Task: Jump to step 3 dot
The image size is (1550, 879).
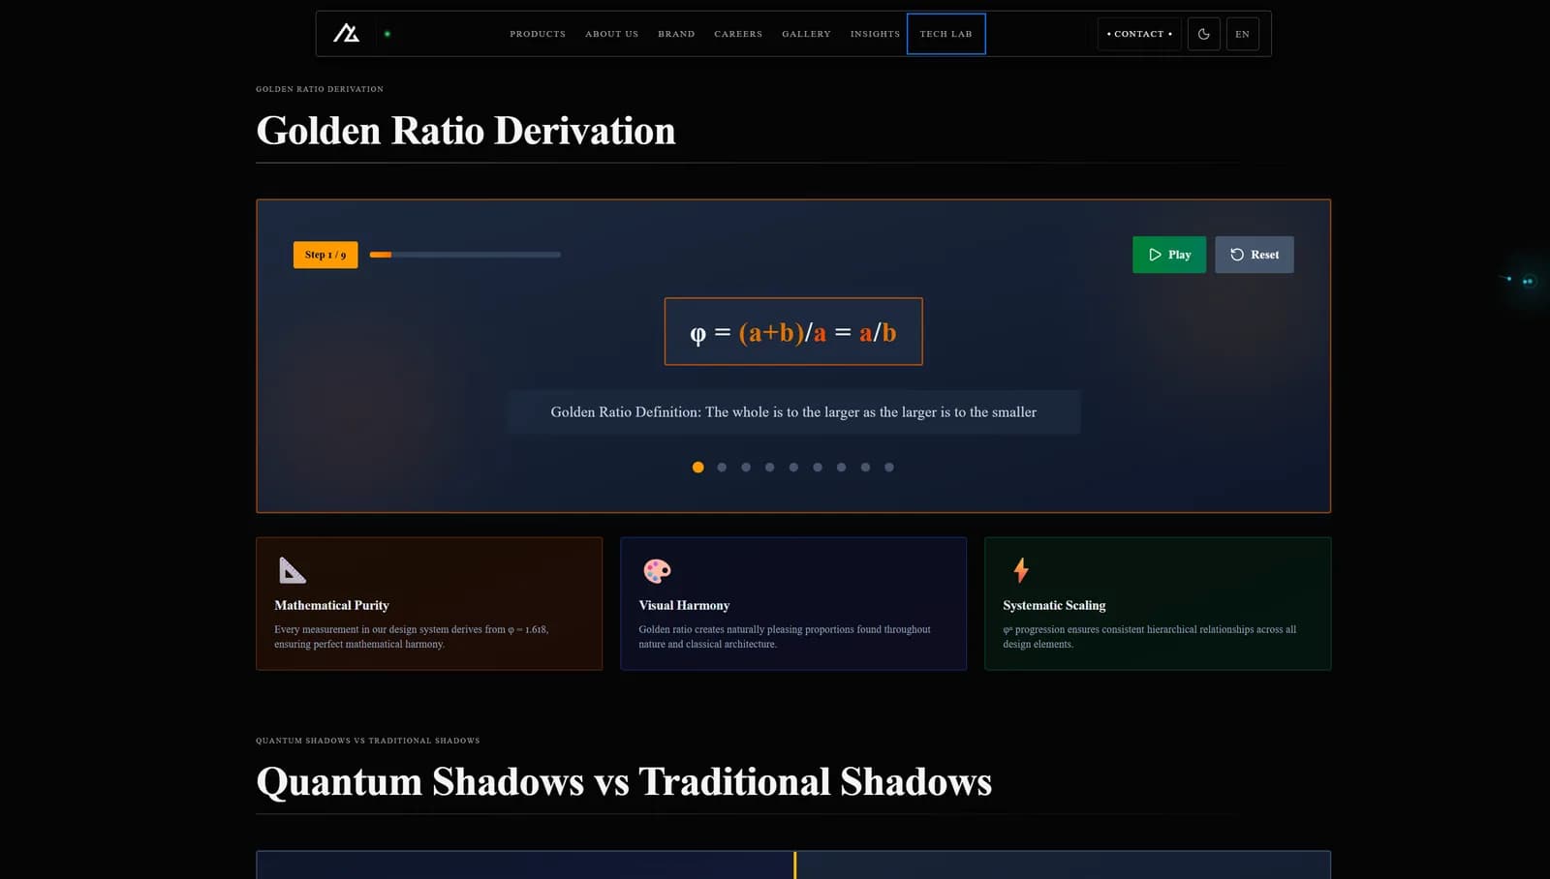Action: pyautogui.click(x=746, y=468)
